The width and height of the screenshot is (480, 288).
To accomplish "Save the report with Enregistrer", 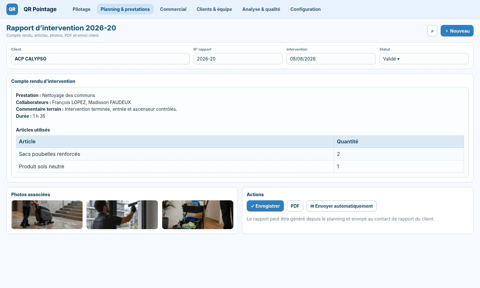I will pos(265,206).
